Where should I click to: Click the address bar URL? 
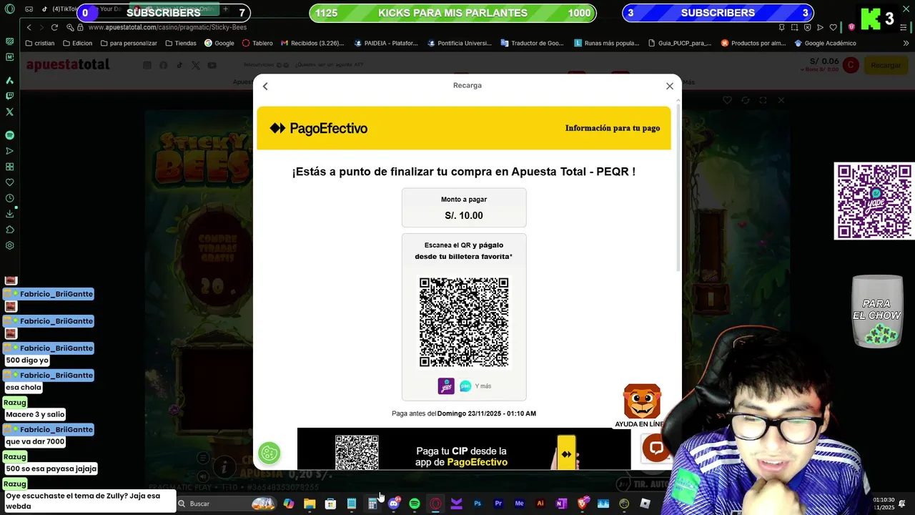tap(167, 27)
